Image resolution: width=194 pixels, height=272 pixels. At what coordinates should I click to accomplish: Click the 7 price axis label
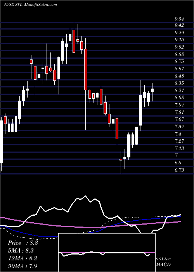click(176, 155)
